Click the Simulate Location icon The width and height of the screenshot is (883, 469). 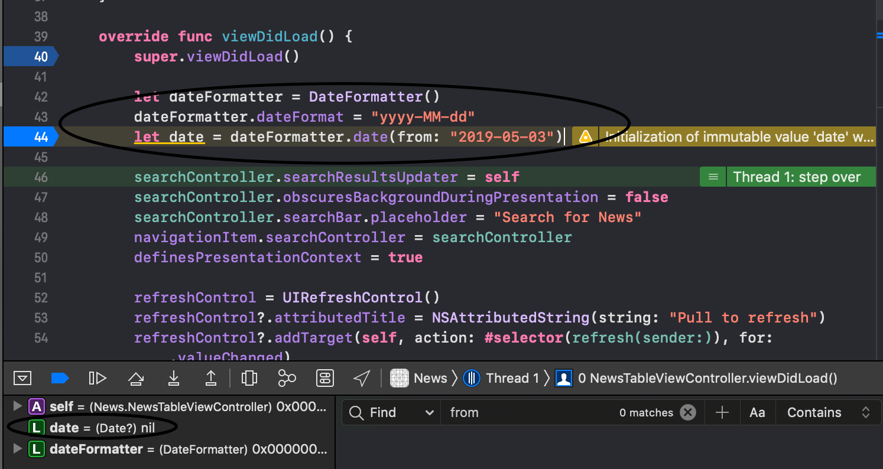pos(361,377)
